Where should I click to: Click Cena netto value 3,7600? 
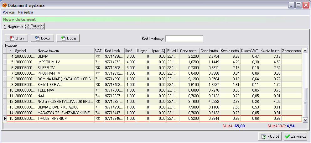click(189, 102)
